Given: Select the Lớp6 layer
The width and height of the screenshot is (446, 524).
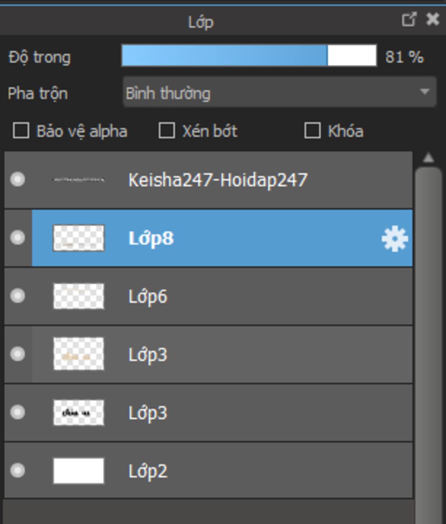Looking at the screenshot, I should tap(209, 296).
